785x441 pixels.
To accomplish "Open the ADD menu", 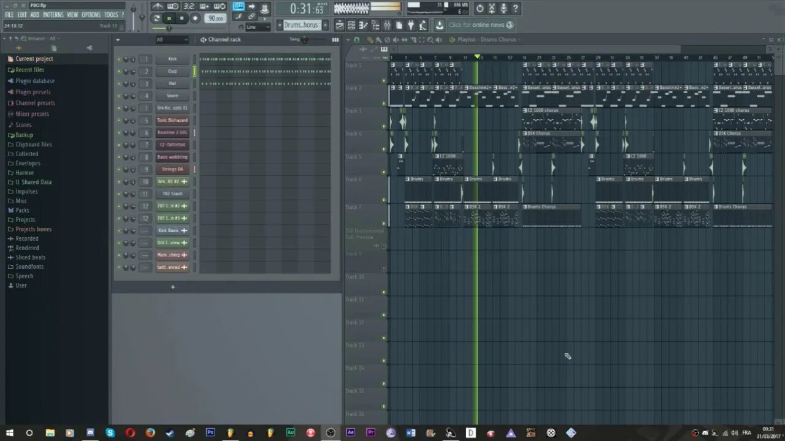I will point(35,15).
